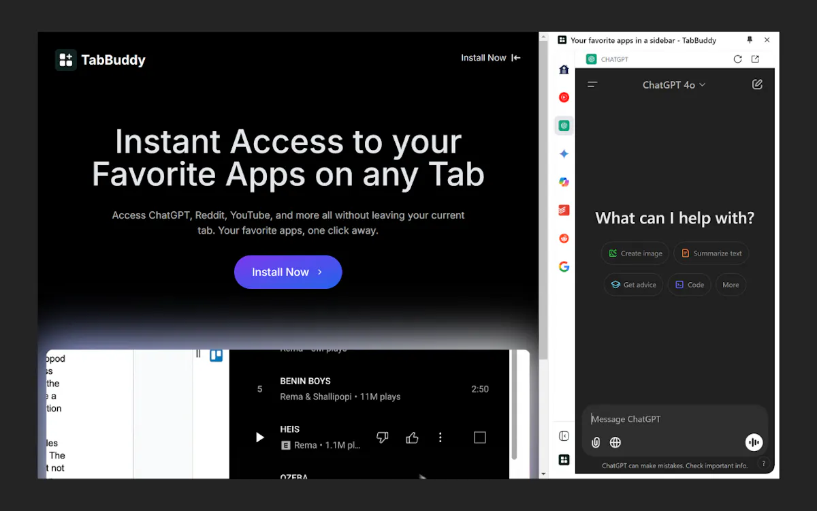Click the purple Install Now button
The image size is (817, 511).
click(x=288, y=272)
